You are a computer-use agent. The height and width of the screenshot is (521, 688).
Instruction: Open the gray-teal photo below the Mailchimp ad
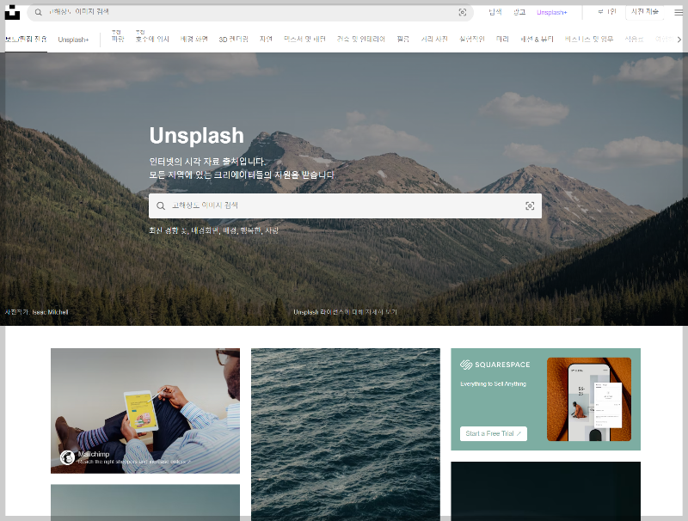(145, 503)
